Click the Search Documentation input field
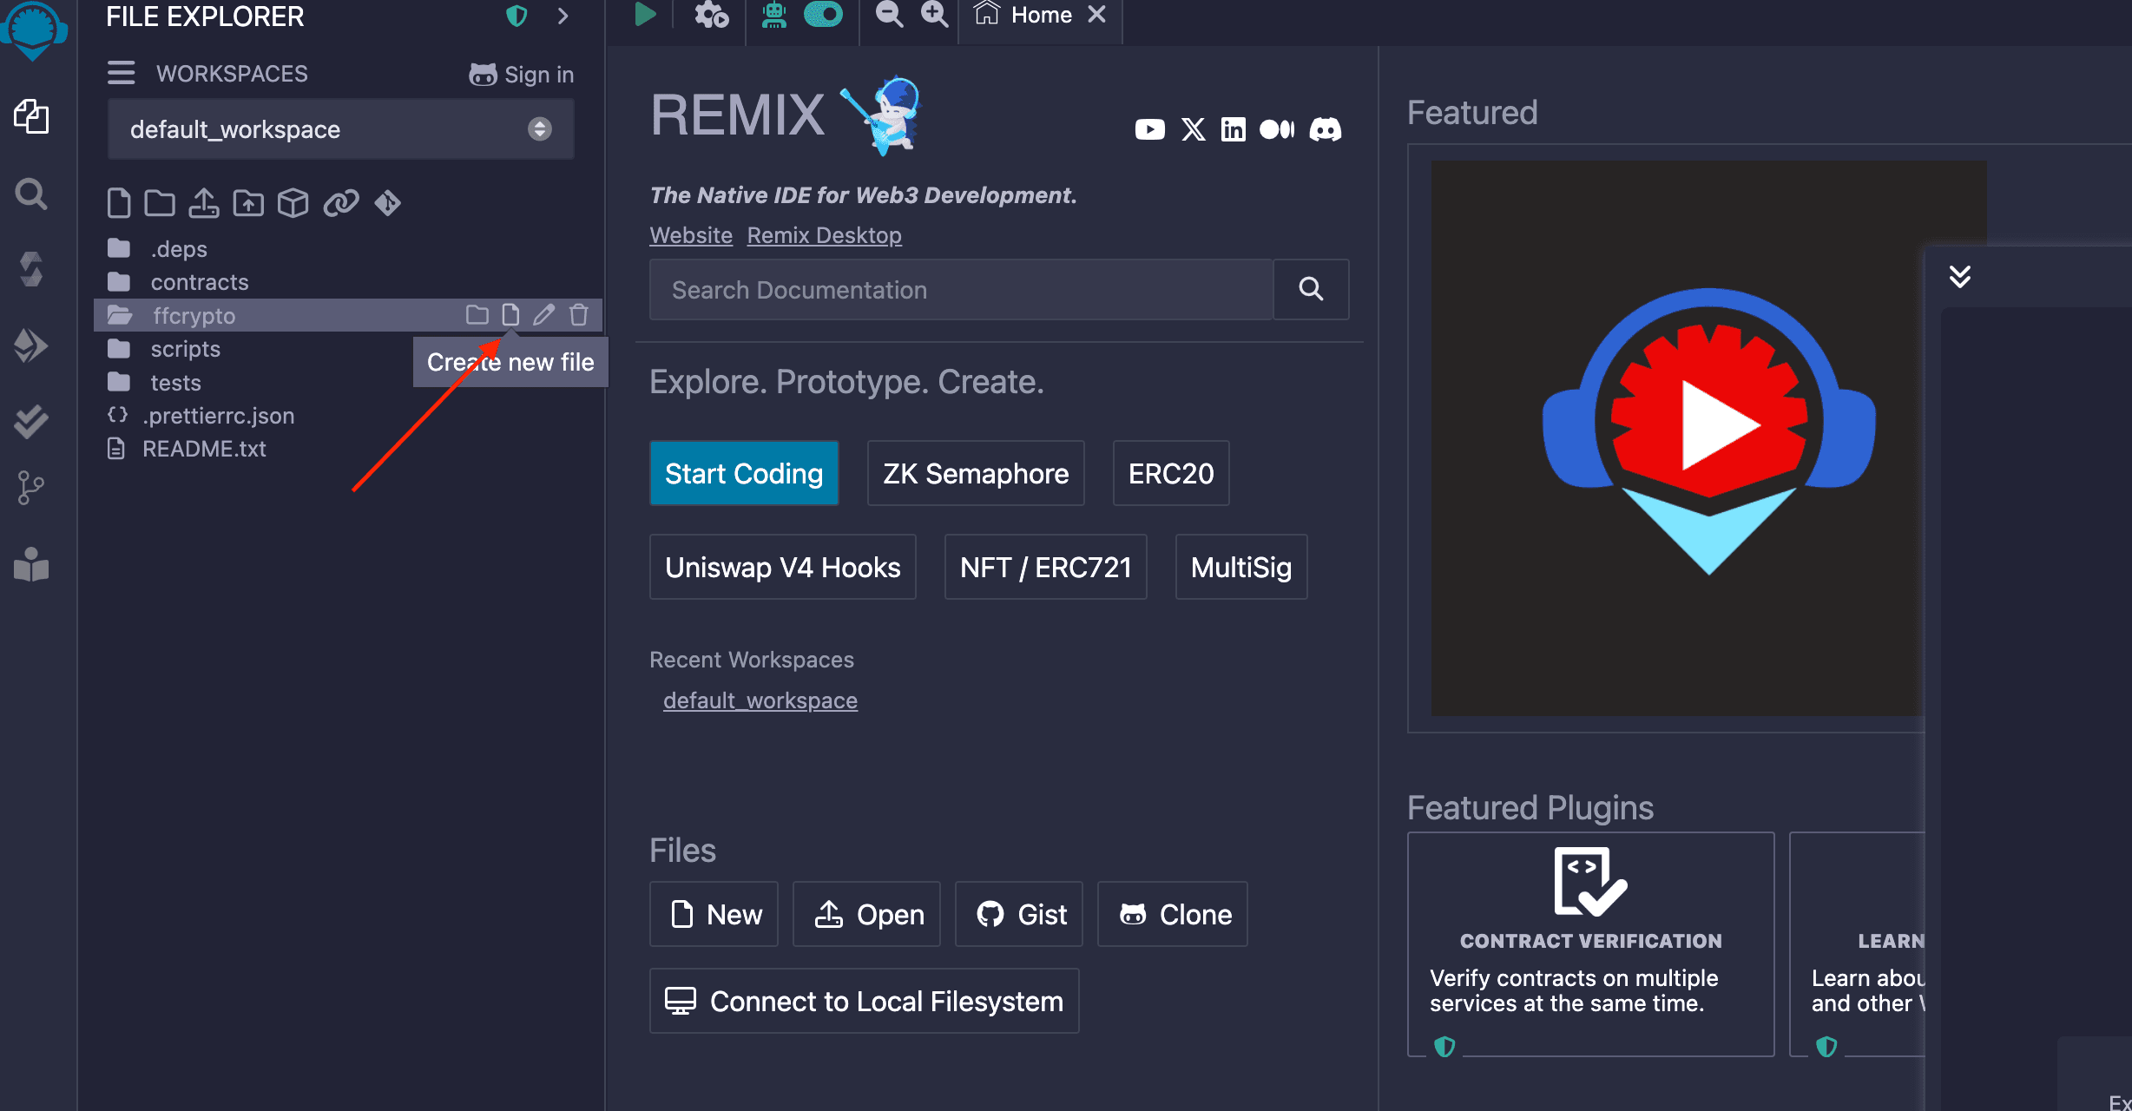Screen dimensions: 2132x1111 (961, 290)
